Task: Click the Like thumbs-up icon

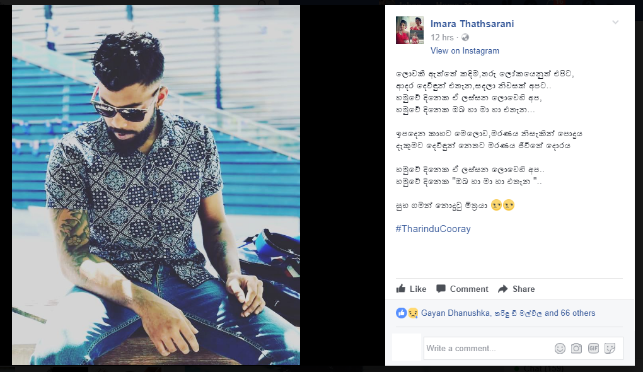Action: tap(401, 288)
